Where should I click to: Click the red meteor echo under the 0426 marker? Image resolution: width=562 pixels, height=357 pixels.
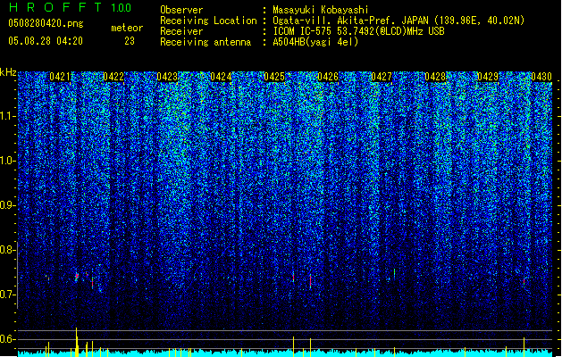(x=310, y=281)
